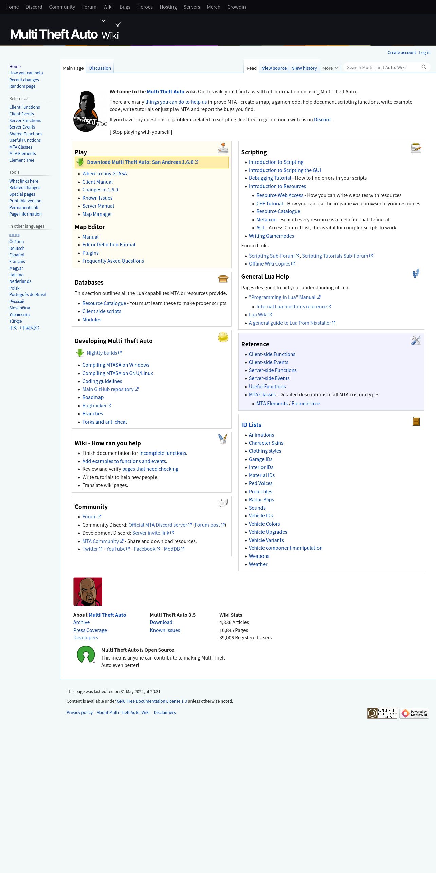
Task: Click green download arrow next to Download MTA
Action: [80, 162]
